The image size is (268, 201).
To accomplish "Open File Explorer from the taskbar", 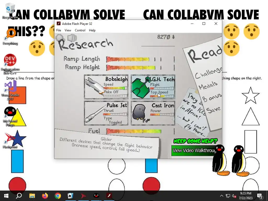I will (x=32, y=196).
